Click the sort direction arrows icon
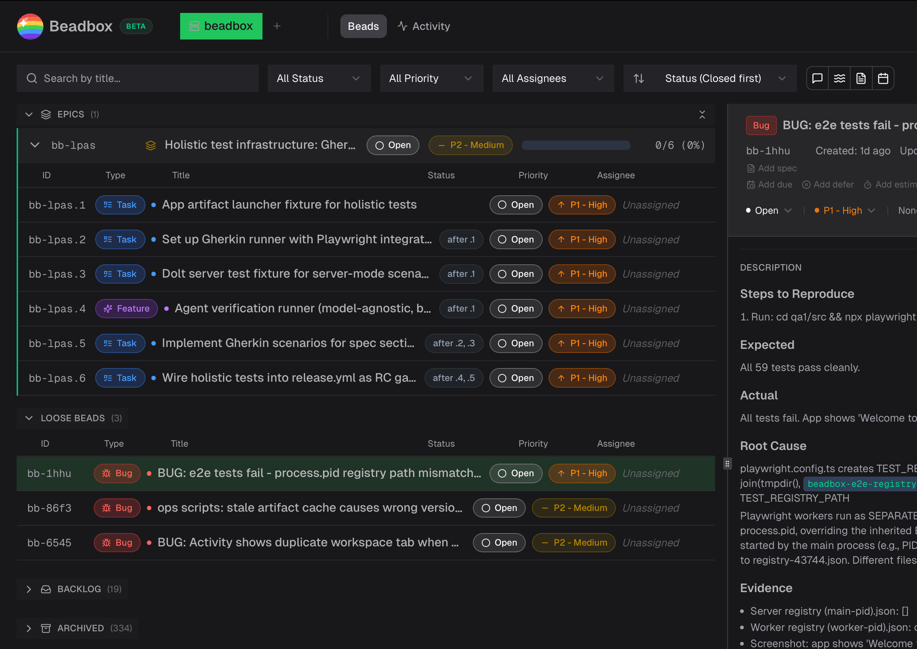Image resolution: width=917 pixels, height=649 pixels. point(639,78)
